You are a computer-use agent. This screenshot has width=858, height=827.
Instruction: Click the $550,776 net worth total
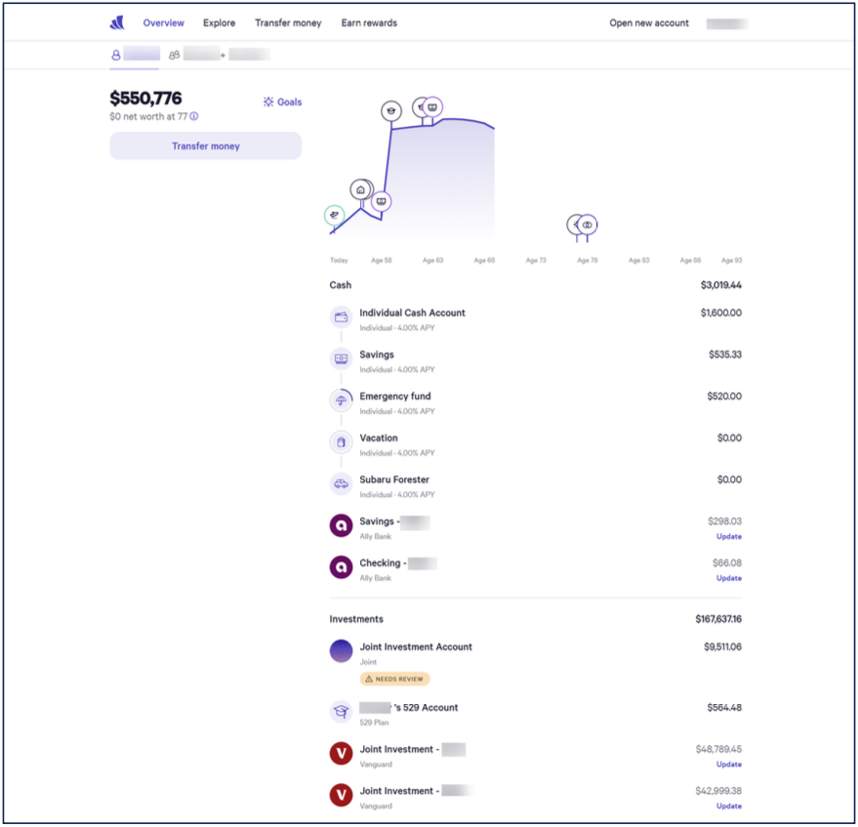[x=145, y=98]
